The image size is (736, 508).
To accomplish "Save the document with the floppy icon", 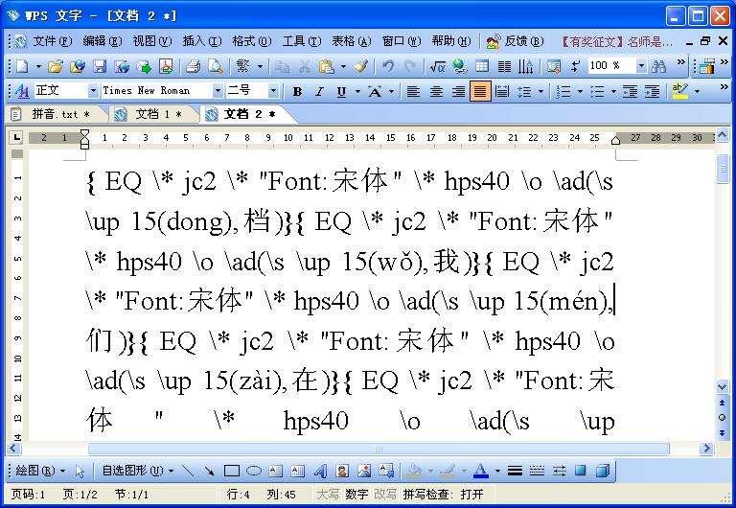I will pyautogui.click(x=100, y=66).
